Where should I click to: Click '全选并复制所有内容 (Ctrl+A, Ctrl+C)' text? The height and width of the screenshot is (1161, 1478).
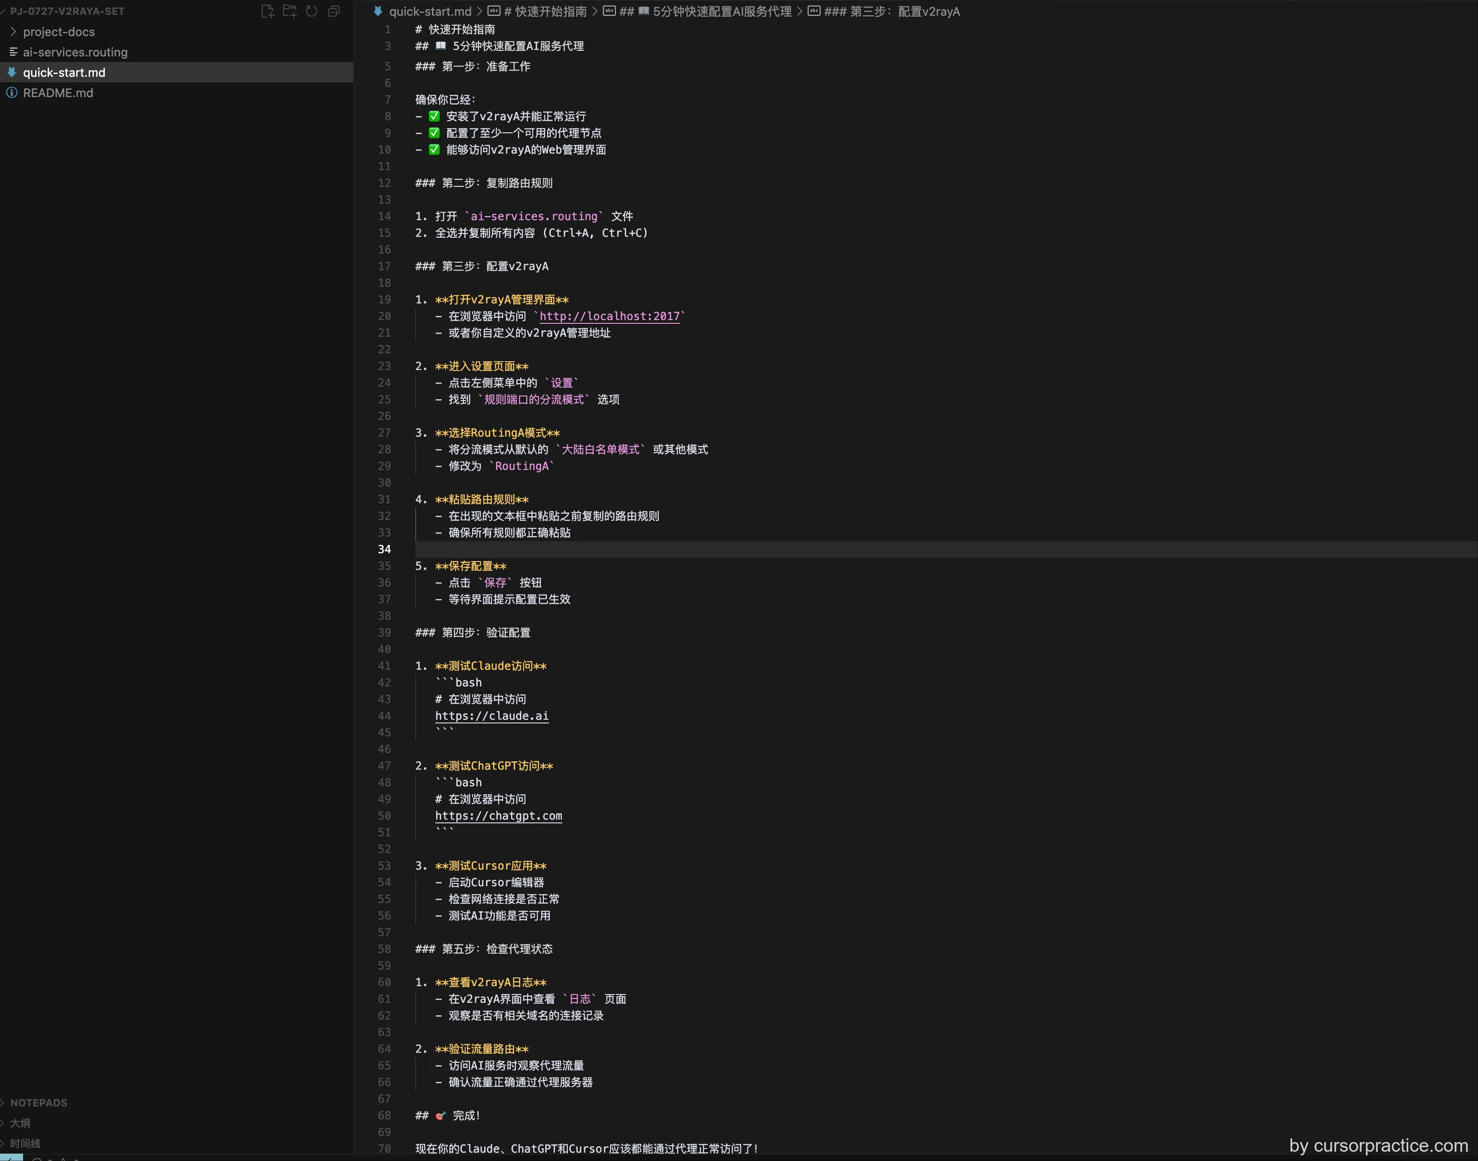point(542,233)
